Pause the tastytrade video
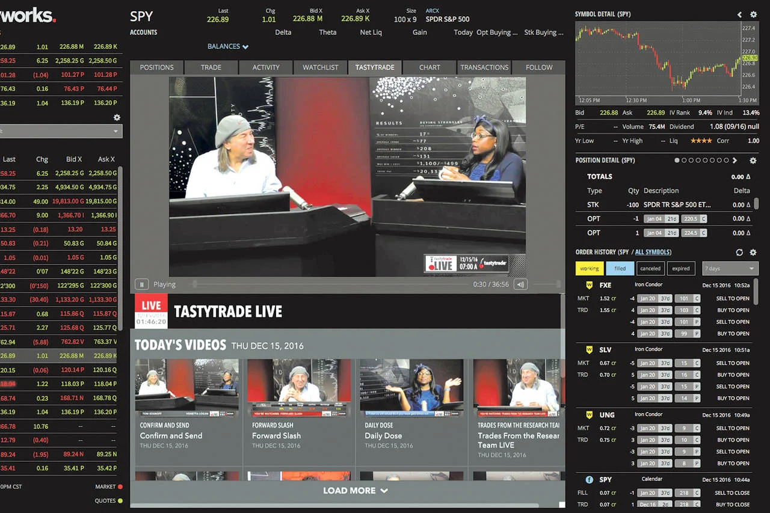This screenshot has height=513, width=770. pos(142,284)
